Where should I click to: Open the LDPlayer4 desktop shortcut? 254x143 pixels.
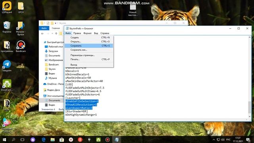point(7,7)
